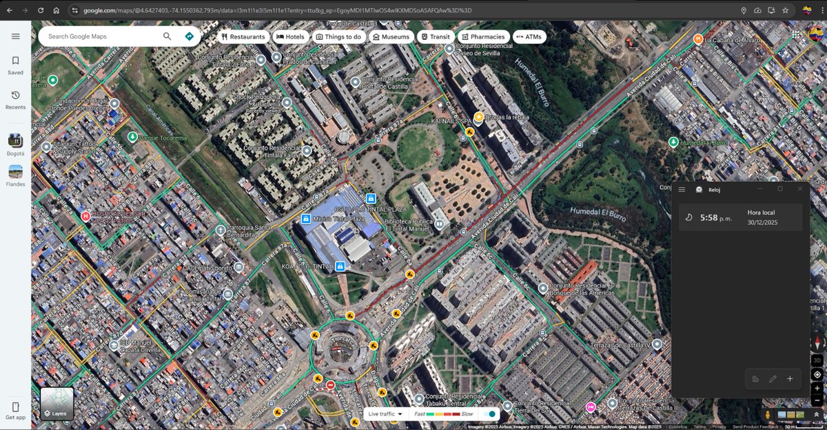Filter map by Transit
The image size is (827, 430).
click(436, 37)
